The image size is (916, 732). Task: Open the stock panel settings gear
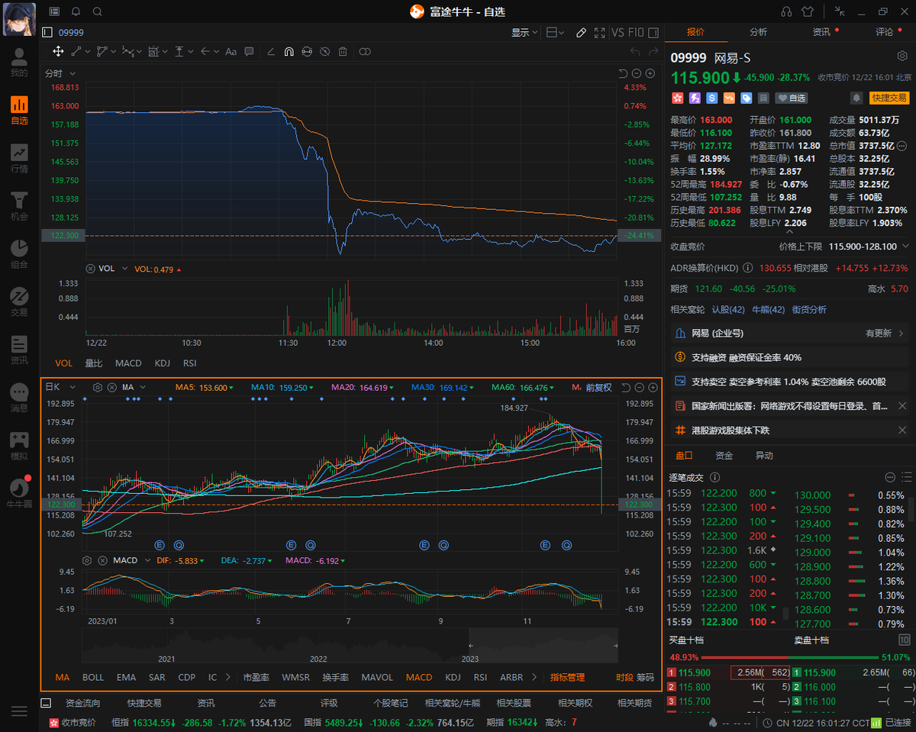pos(901,56)
